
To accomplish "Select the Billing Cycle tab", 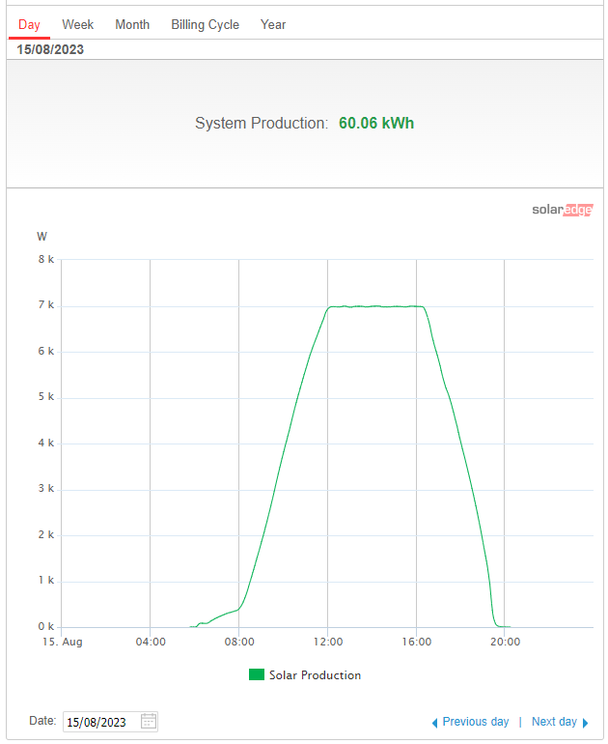I will coord(206,25).
